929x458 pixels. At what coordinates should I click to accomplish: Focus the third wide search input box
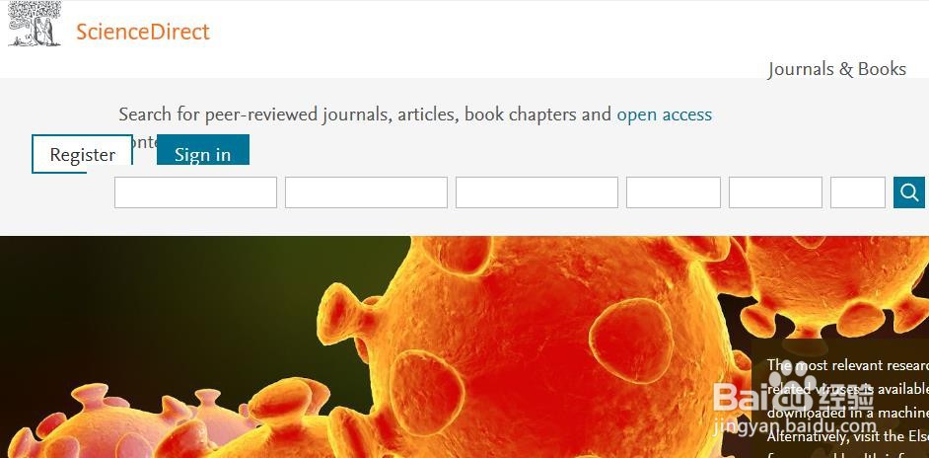(x=536, y=192)
